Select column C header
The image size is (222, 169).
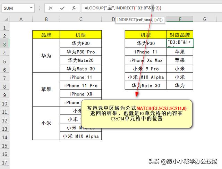pyautogui.click(x=81, y=19)
